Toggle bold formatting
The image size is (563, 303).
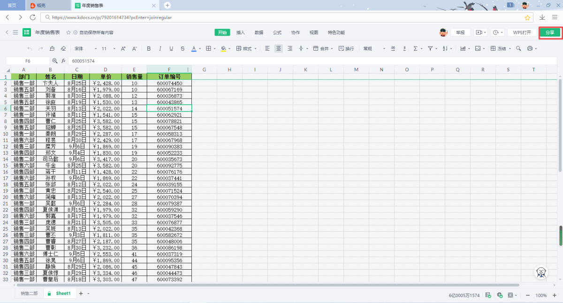149,48
